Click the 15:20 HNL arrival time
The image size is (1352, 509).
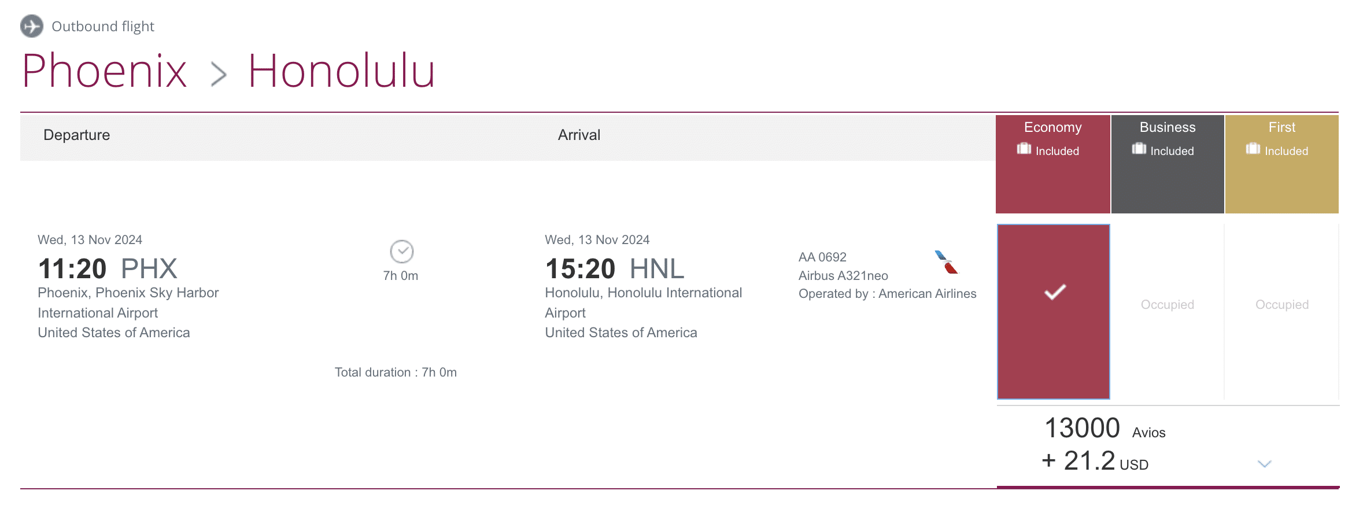[x=614, y=269]
